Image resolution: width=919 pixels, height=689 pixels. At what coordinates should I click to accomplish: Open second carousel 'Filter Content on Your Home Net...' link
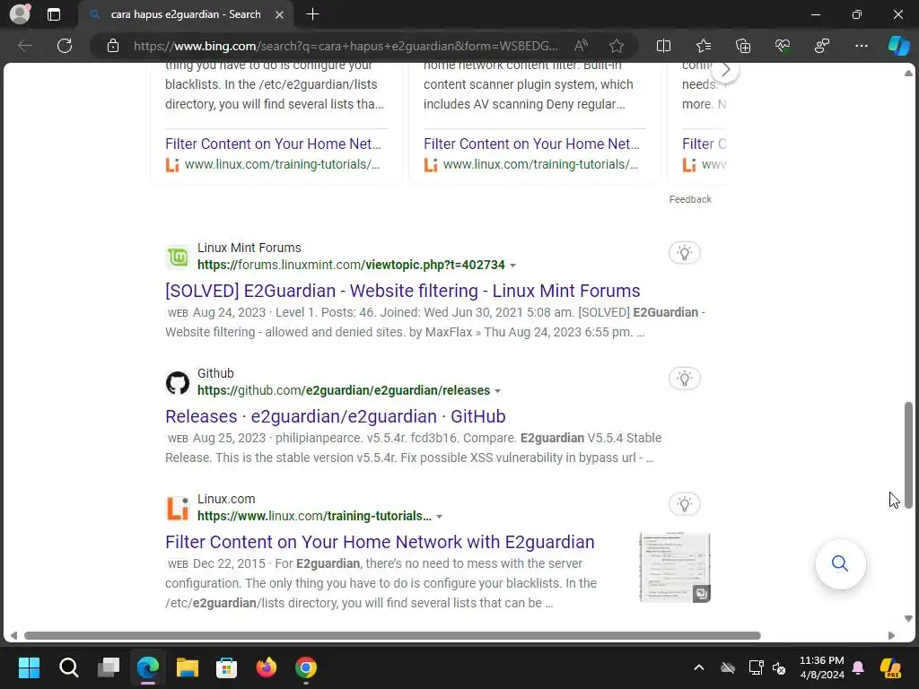(x=531, y=144)
